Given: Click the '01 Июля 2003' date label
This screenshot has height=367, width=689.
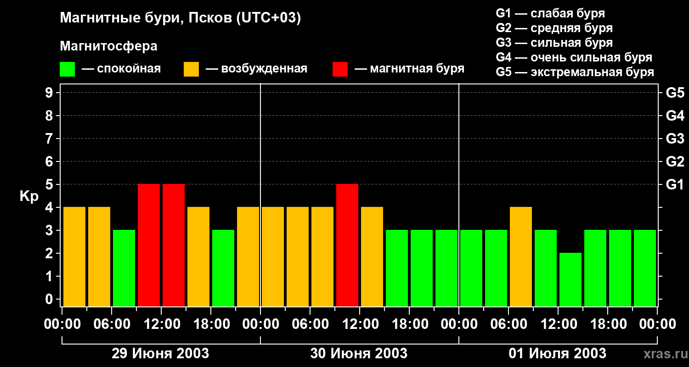Looking at the screenshot, I should [x=557, y=354].
